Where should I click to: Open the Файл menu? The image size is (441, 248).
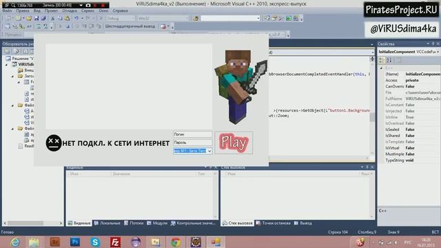pos(8,11)
